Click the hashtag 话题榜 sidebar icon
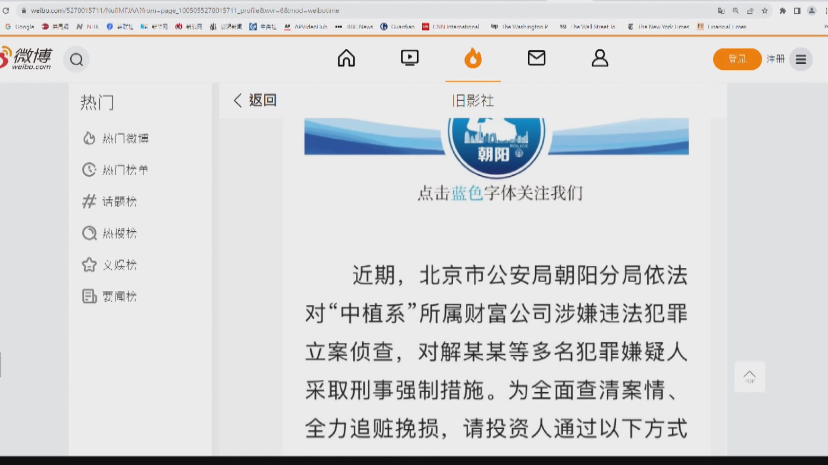The image size is (828, 465). (x=89, y=201)
